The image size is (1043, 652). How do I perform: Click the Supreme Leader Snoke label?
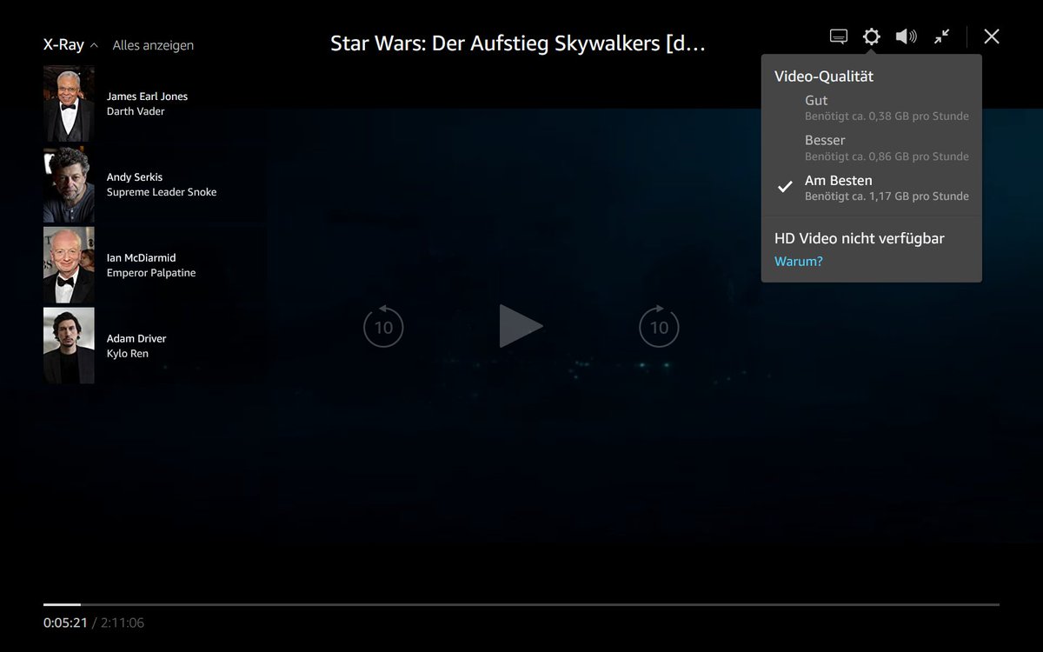point(162,192)
